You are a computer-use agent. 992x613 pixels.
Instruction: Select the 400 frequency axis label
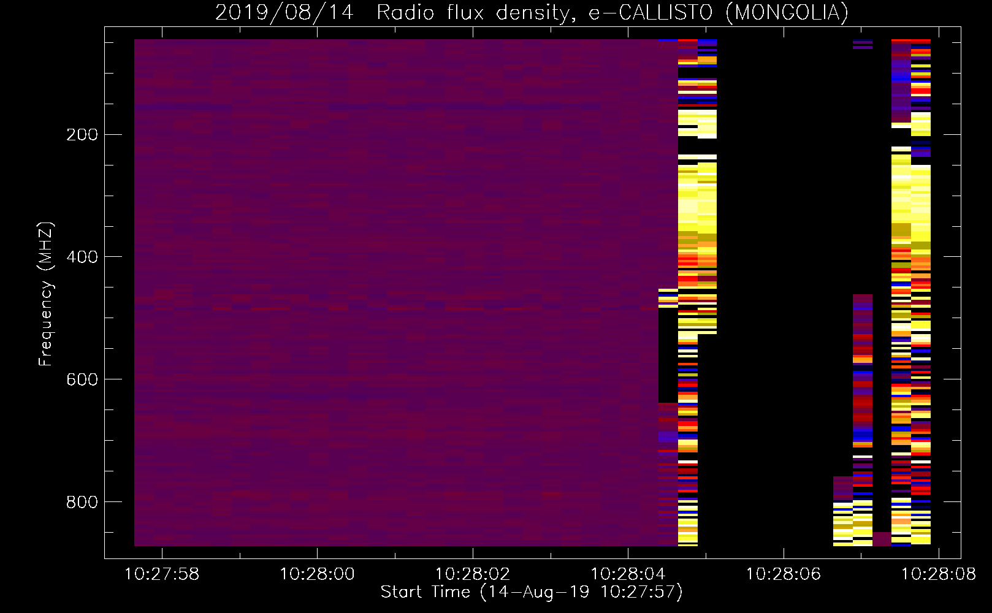(82, 257)
